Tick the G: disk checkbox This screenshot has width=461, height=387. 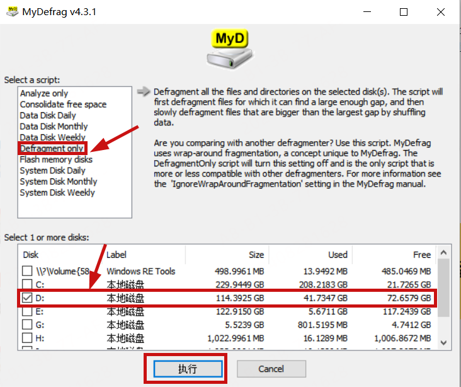point(27,325)
